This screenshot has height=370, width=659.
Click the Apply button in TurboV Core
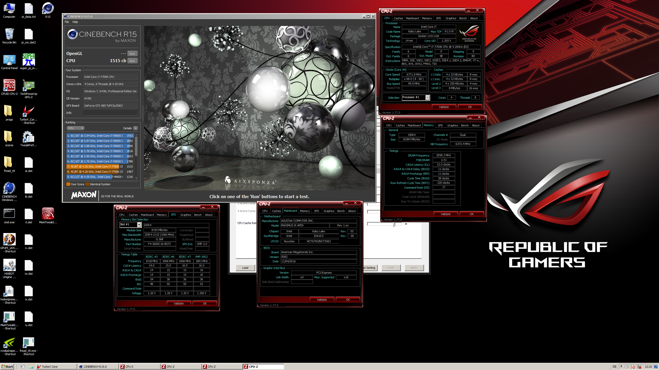(414, 268)
